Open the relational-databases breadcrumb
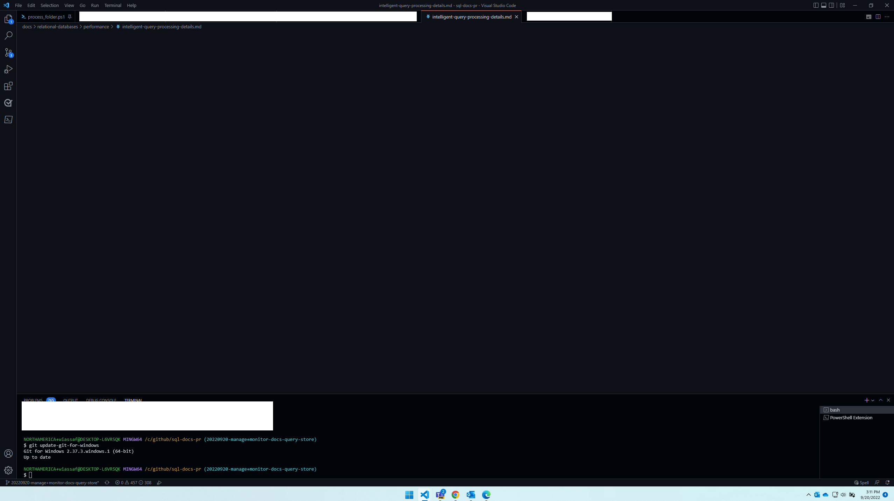894x501 pixels. (57, 27)
